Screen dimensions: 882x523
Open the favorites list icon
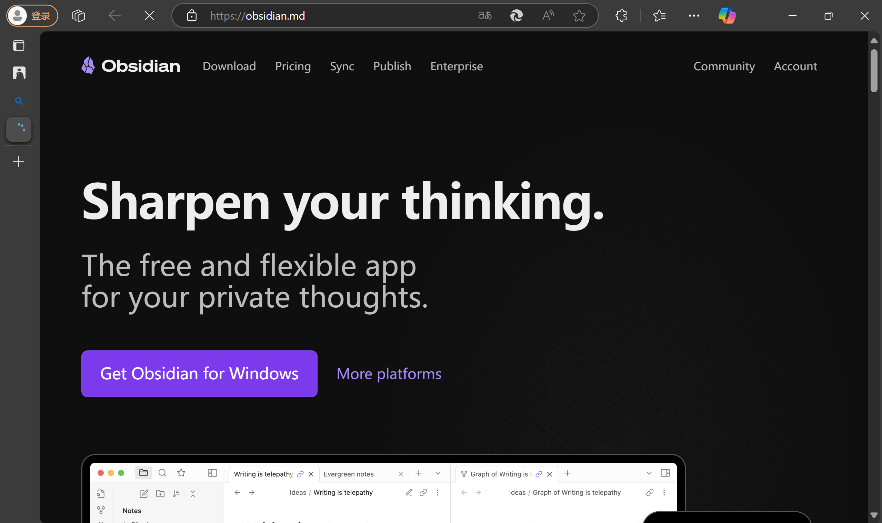[659, 16]
